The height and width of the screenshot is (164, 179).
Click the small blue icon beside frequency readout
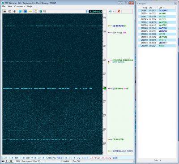pos(87,11)
